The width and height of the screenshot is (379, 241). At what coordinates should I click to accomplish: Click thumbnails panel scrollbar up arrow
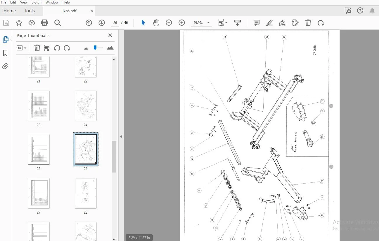[x=114, y=59]
